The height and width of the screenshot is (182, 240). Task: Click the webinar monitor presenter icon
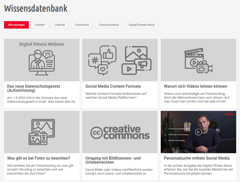(x=42, y=62)
